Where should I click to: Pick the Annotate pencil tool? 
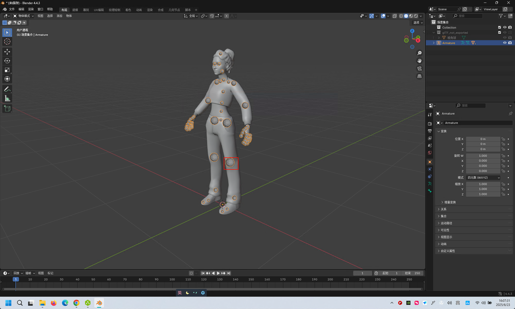click(7, 89)
